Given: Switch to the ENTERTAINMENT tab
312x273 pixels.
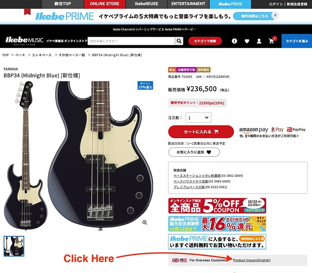Looking at the screenshot, I should (188, 4).
